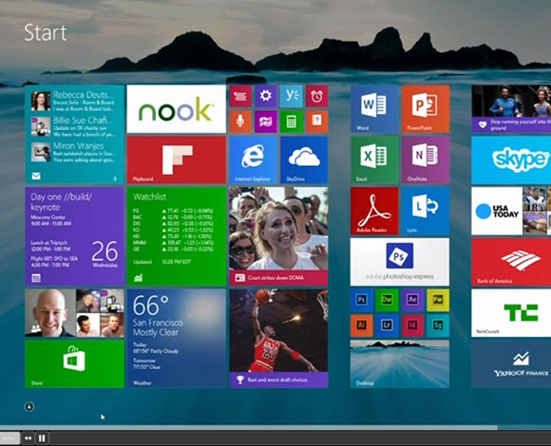This screenshot has height=446, width=551.
Task: Open Adobe Photoshop Express tile
Action: tap(400, 262)
